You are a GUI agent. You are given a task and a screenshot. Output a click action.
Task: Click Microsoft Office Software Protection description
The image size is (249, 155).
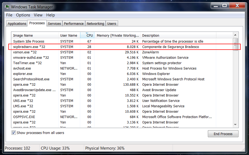(x=177, y=117)
